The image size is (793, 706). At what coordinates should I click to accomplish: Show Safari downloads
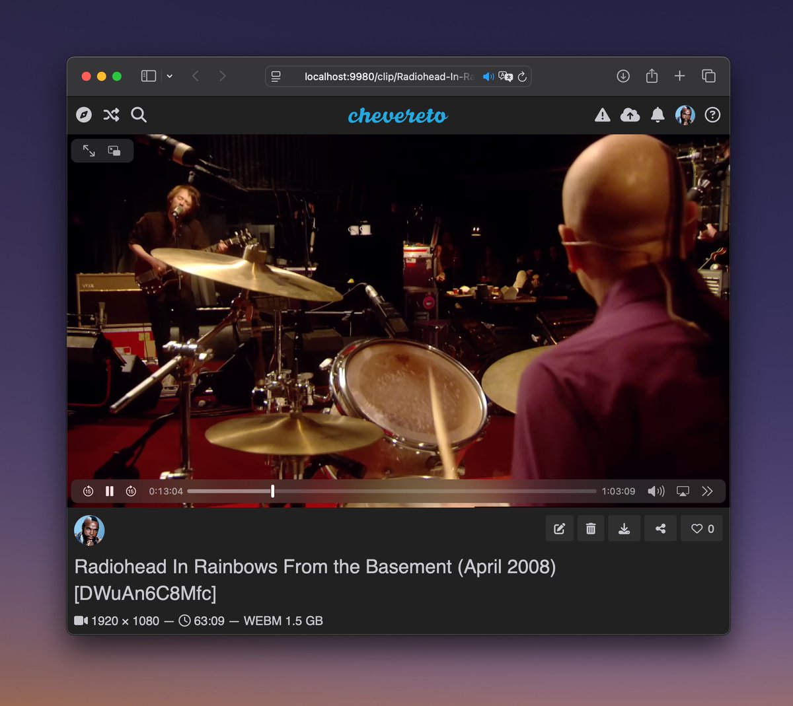623,76
